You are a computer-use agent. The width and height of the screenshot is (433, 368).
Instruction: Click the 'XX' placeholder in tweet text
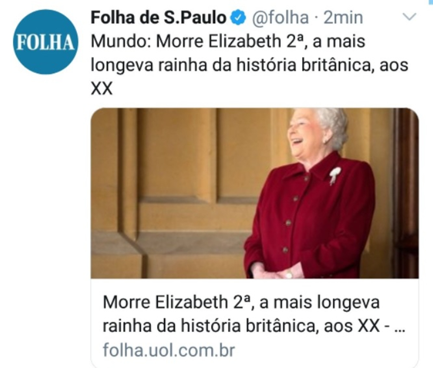coord(102,89)
